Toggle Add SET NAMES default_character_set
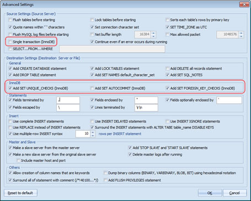 pyautogui.click(x=92, y=75)
